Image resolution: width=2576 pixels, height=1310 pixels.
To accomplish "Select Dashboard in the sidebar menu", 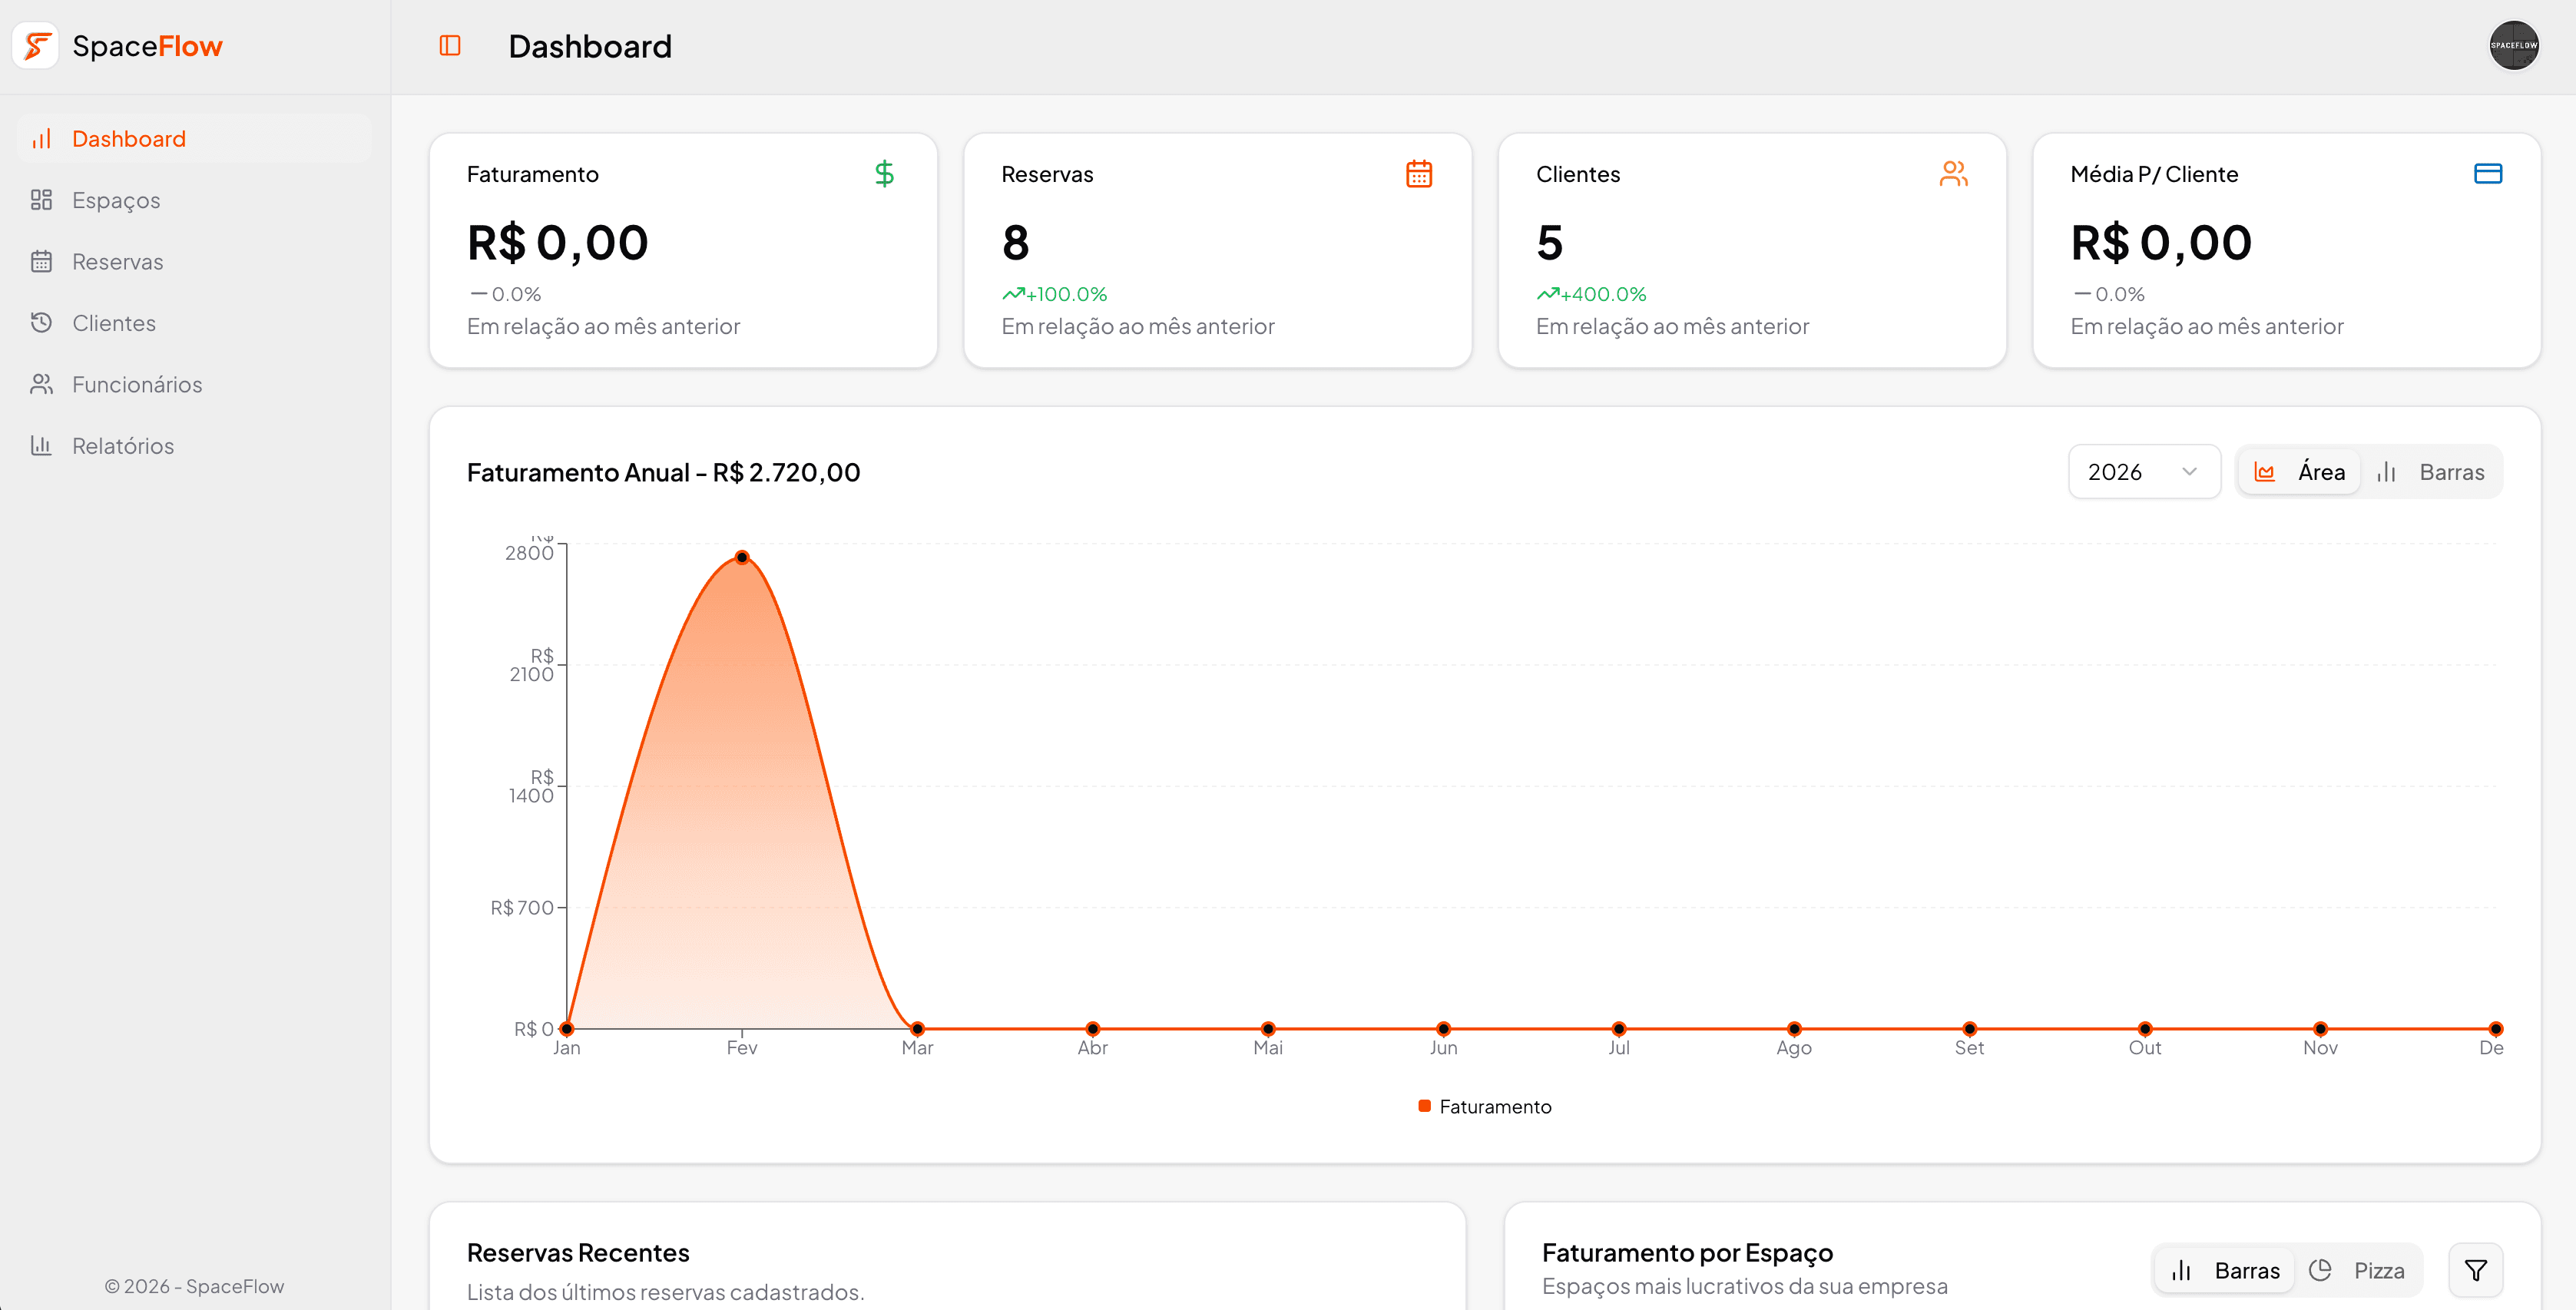I will [x=128, y=138].
